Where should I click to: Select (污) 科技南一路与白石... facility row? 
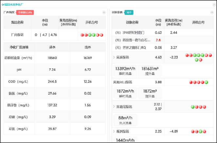pos(163,40)
